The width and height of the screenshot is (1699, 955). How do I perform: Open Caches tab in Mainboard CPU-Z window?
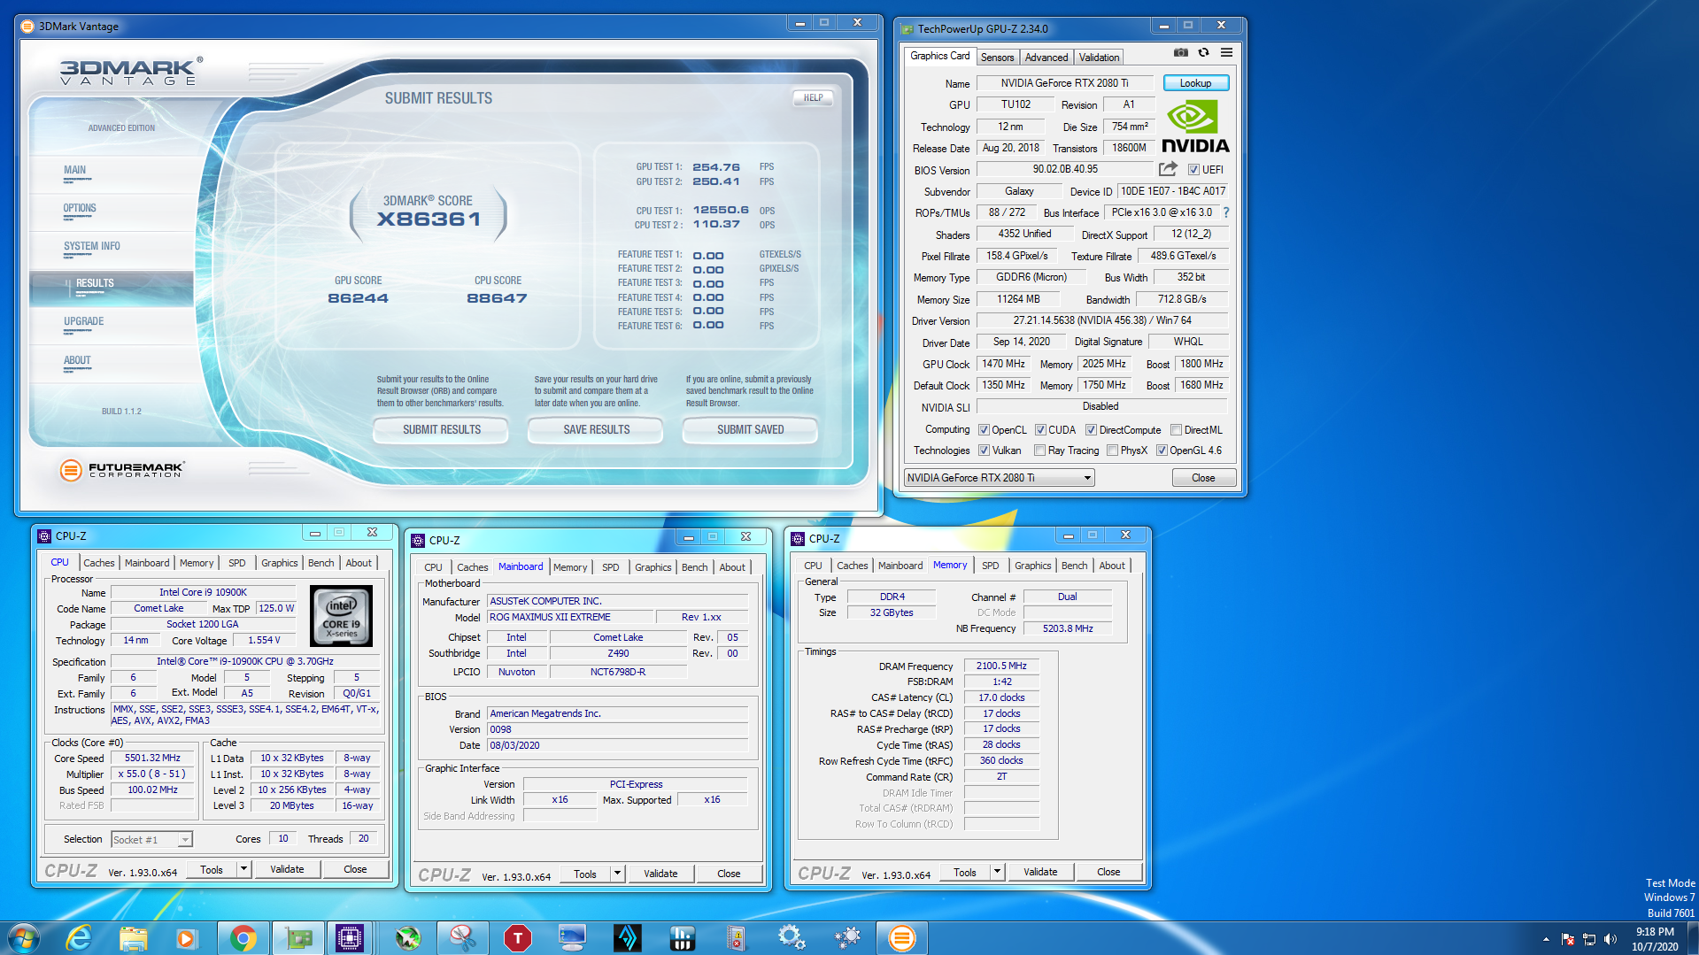pos(472,567)
